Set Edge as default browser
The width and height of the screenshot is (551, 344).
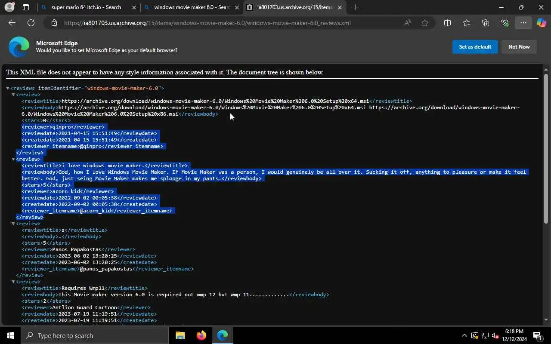475,47
